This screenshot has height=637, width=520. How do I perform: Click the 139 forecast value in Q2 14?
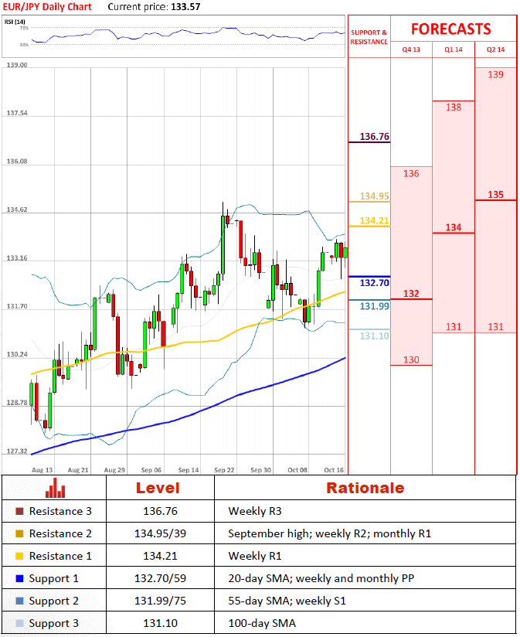(x=496, y=75)
